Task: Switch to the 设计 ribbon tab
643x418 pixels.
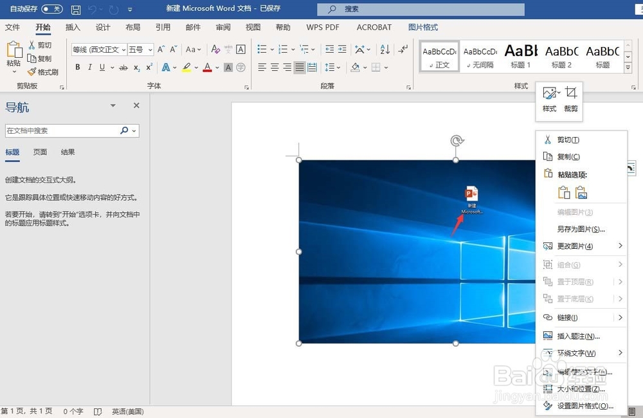Action: [102, 27]
